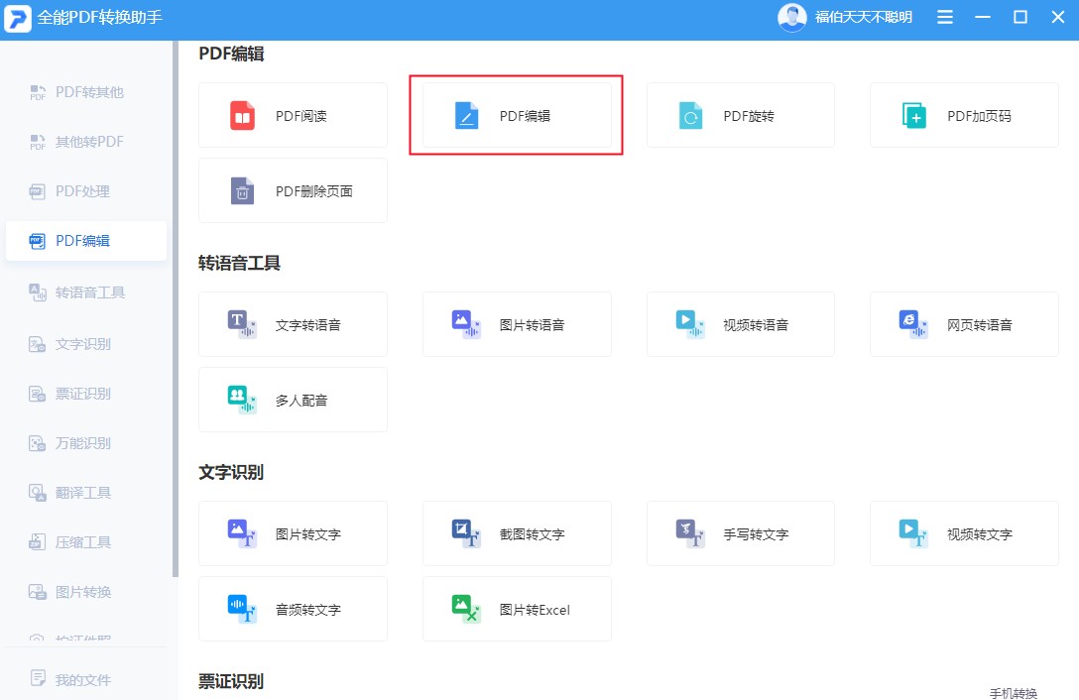Select the 多人配音 dubbing tool

click(293, 400)
